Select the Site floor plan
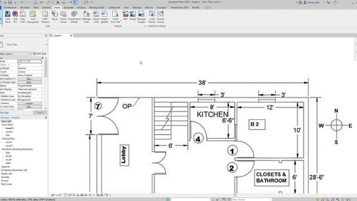This screenshot has height=201, width=357. pyautogui.click(x=7, y=135)
